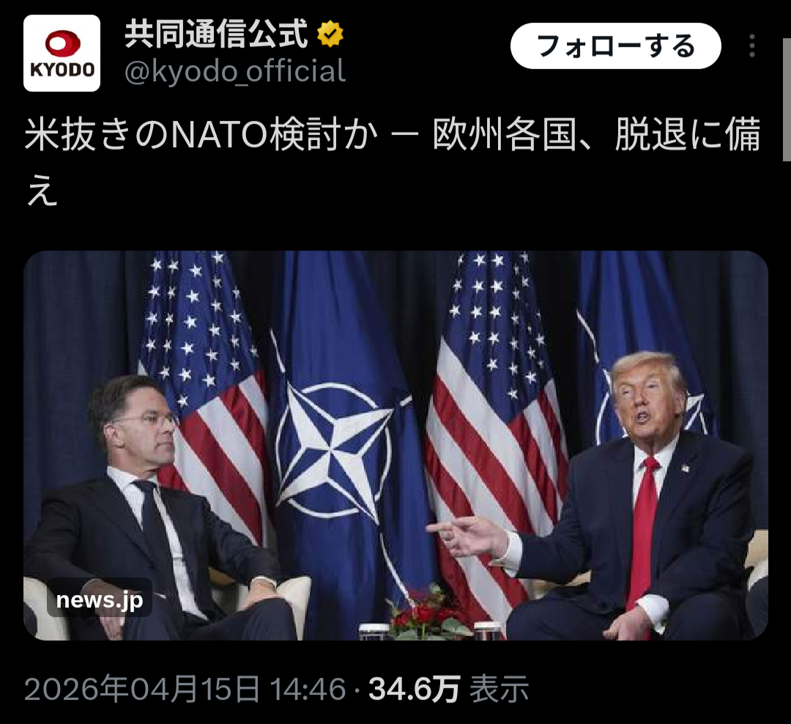Screen dimensions: 791x724
Task: Open the Kyodo profile avatar
Action: (x=62, y=53)
